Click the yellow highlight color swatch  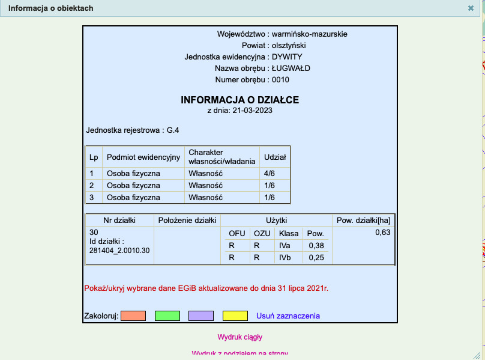235,316
